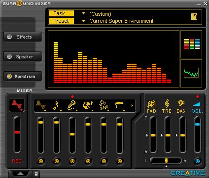This screenshot has height=178, width=209.
Task: Switch to the green waveform oscilloscope view
Action: pyautogui.click(x=191, y=73)
